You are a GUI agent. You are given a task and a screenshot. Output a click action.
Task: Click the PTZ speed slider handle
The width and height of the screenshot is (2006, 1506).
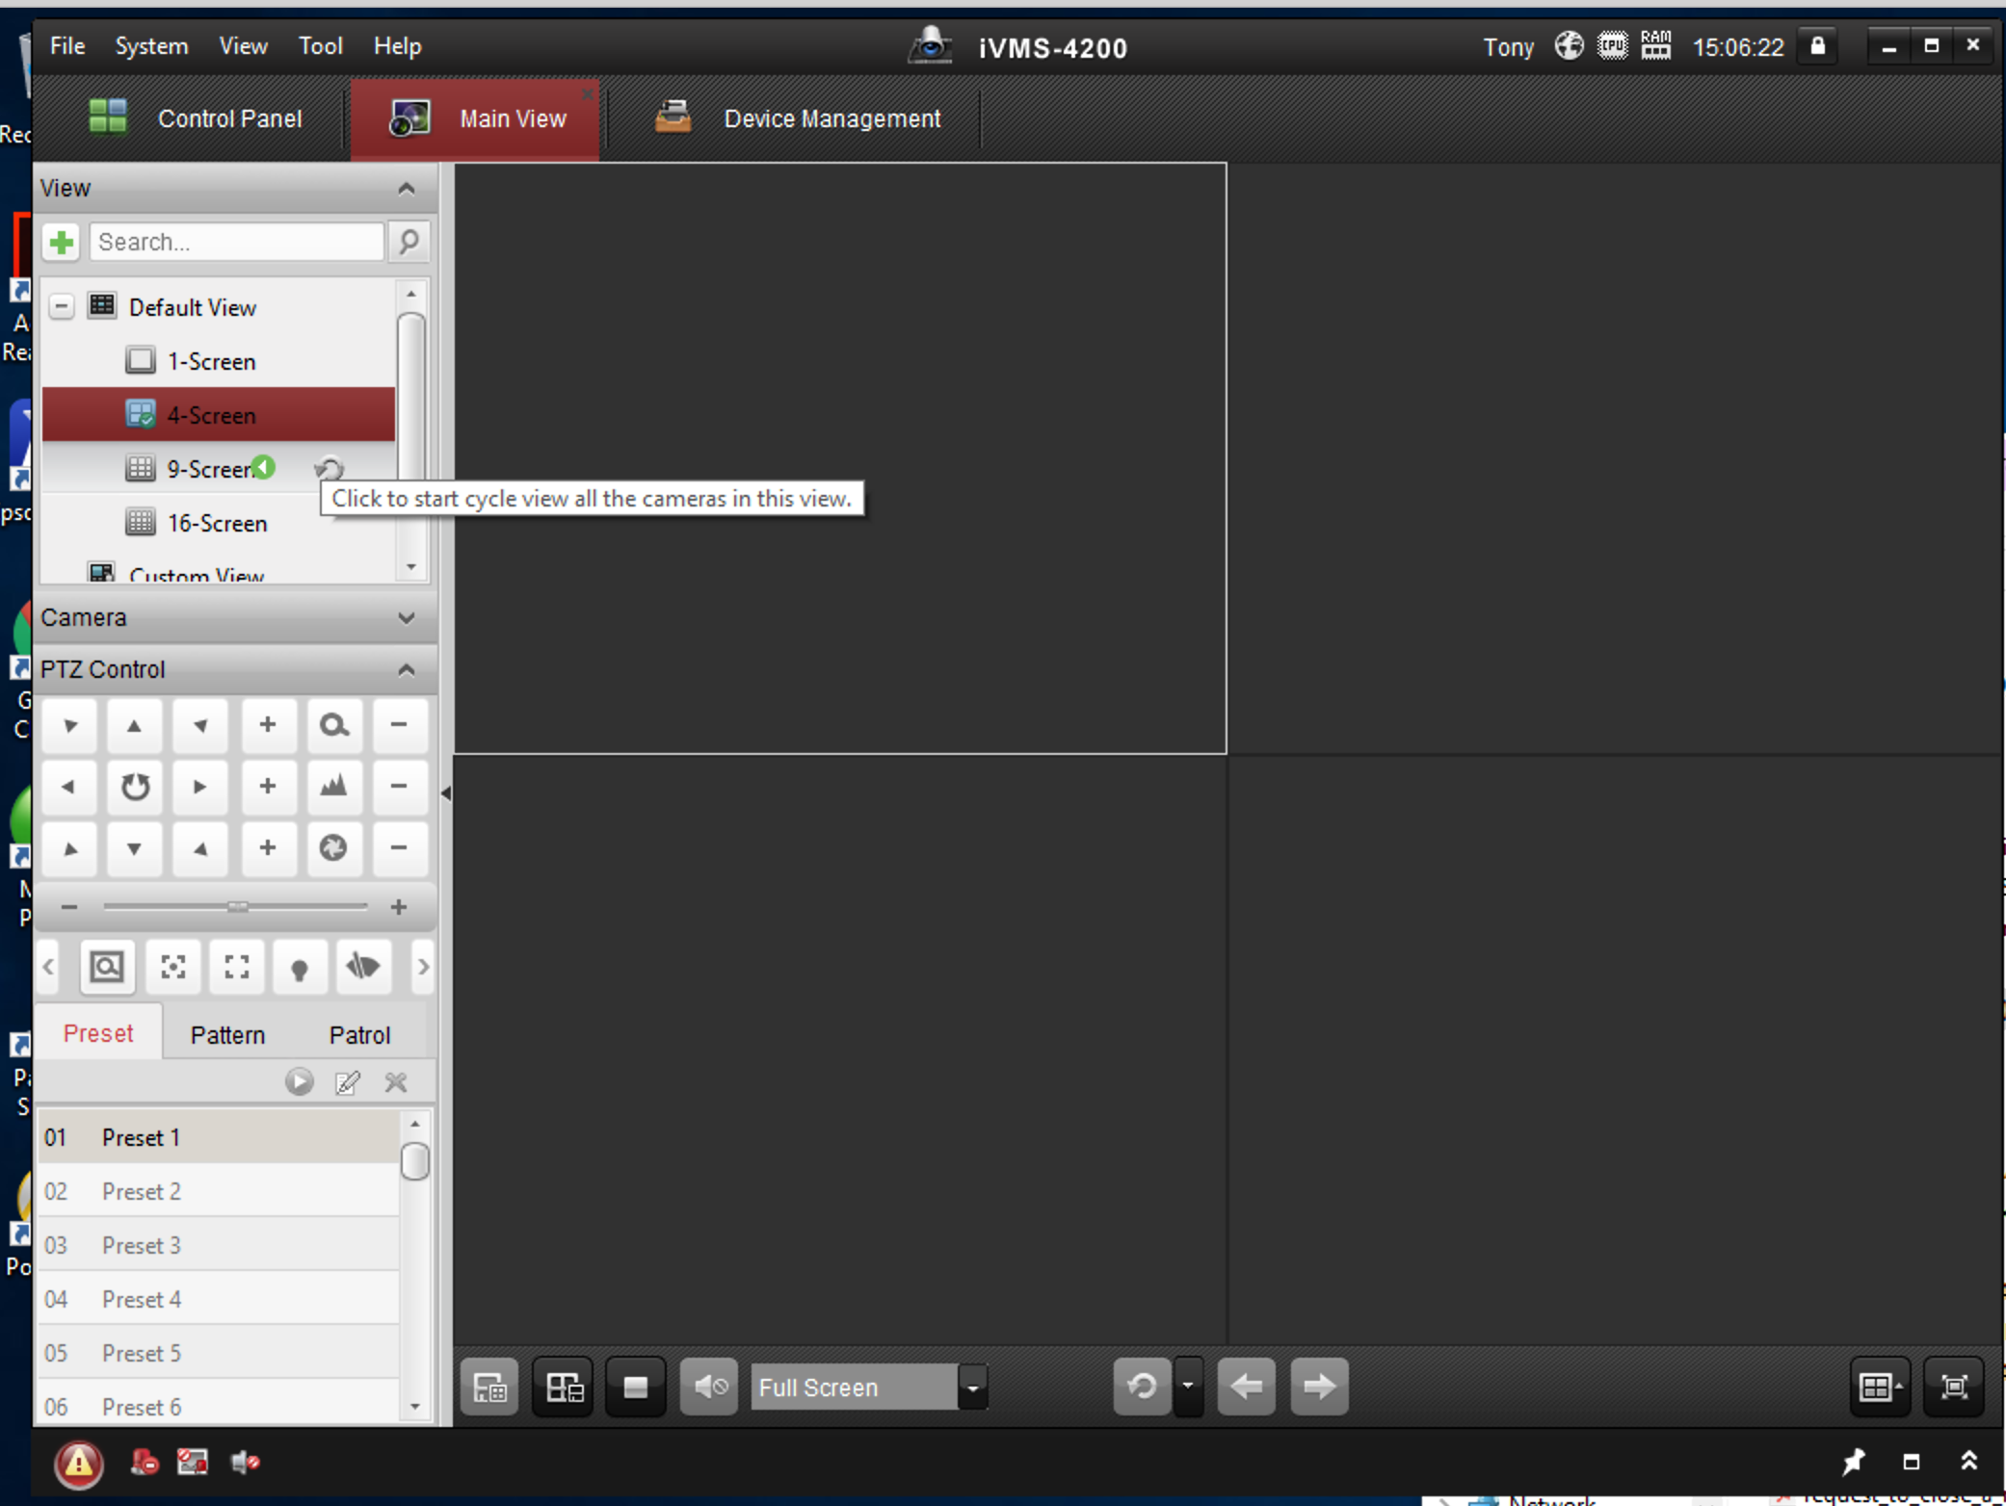(x=237, y=907)
